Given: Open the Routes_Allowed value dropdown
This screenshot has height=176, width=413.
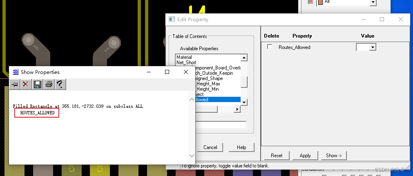Looking at the screenshot, I should click(x=373, y=47).
